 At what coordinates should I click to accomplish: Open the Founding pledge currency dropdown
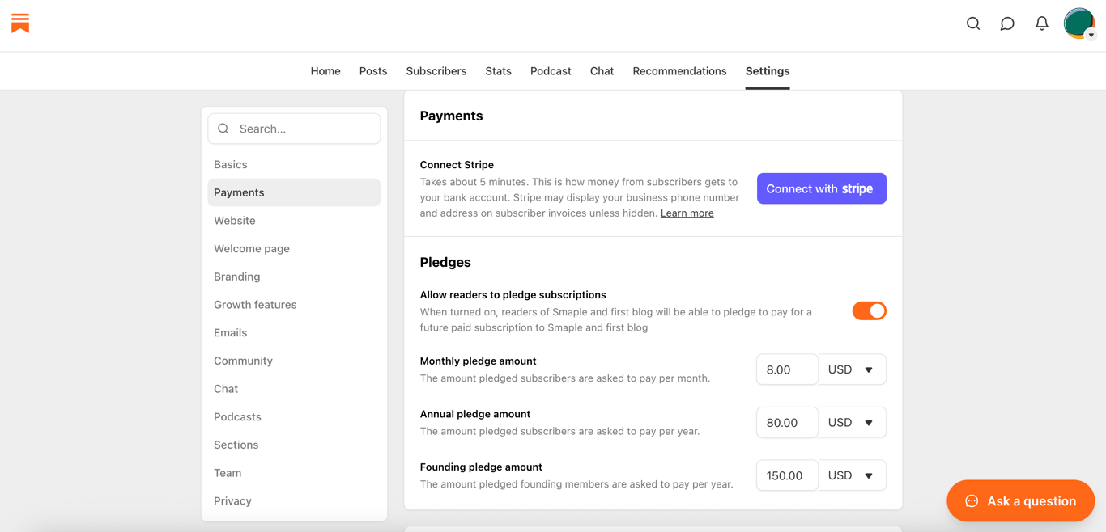pos(852,475)
